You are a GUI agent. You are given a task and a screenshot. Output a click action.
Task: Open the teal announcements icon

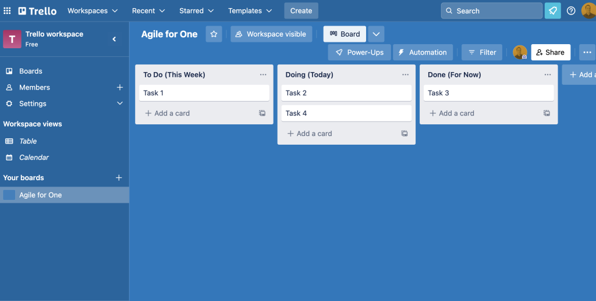click(x=553, y=10)
